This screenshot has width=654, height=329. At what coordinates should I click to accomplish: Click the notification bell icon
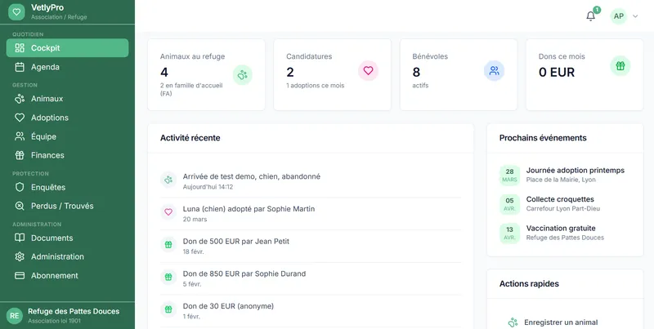tap(591, 16)
